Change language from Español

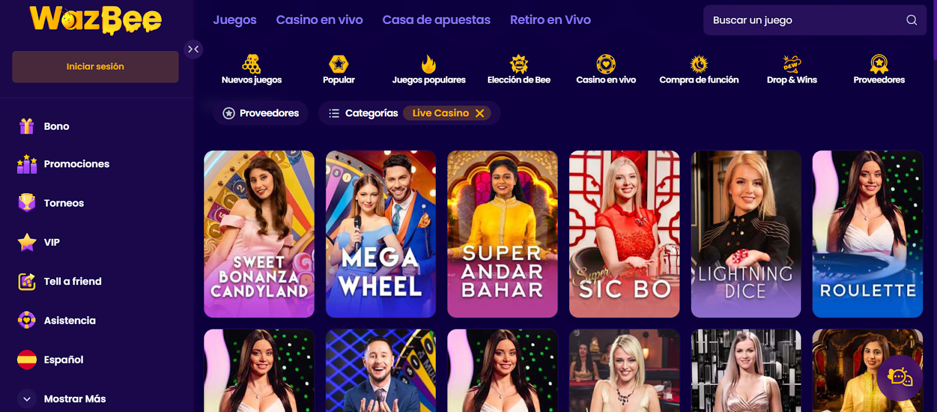pos(50,360)
